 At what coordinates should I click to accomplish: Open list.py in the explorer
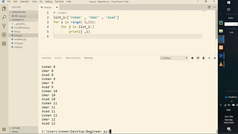pyautogui.click(x=17, y=32)
